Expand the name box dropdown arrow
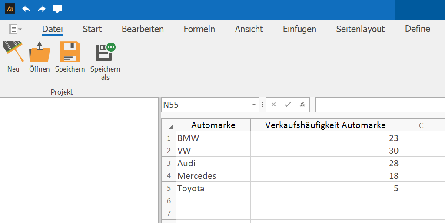Image resolution: width=445 pixels, height=223 pixels. pos(254,105)
